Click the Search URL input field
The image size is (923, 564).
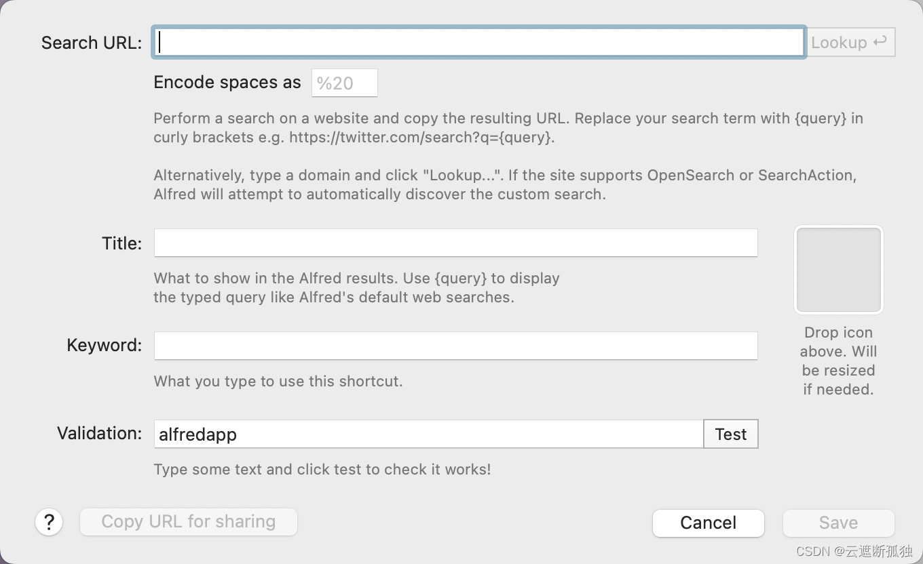pyautogui.click(x=478, y=42)
